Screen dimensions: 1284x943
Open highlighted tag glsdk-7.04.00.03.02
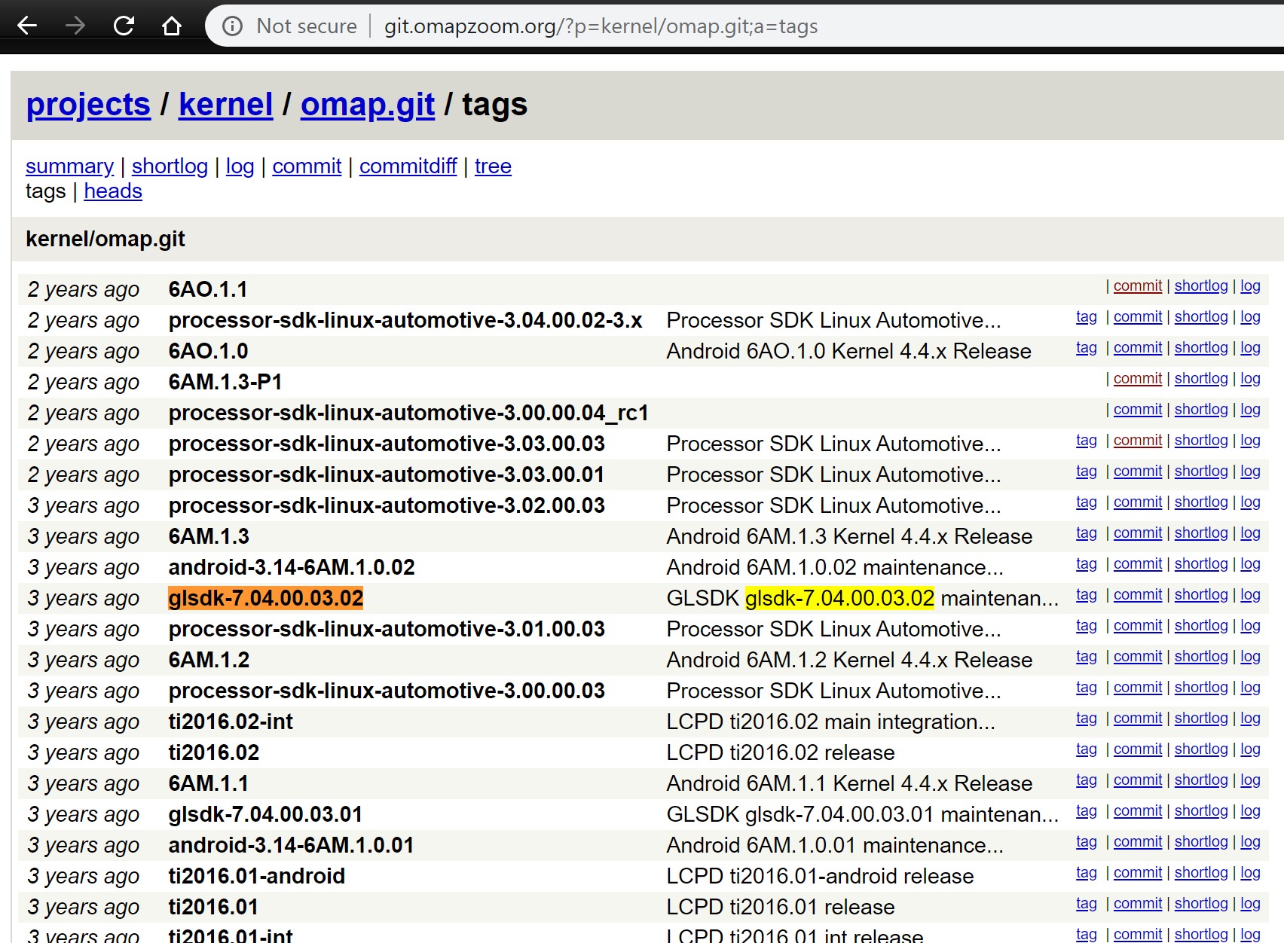(x=266, y=598)
